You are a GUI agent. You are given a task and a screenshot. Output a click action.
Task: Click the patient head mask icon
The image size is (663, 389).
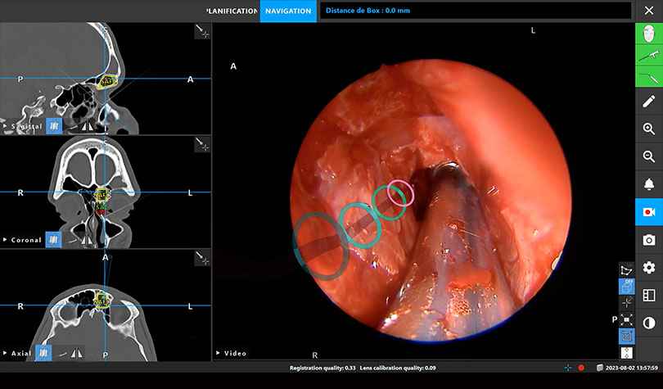point(649,34)
